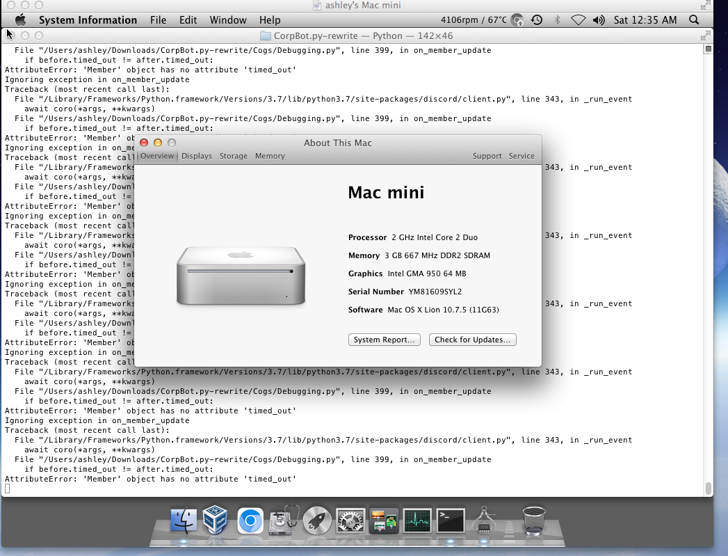This screenshot has width=728, height=556.
Task: Open the Chromium browser in Dock
Action: pos(250,521)
